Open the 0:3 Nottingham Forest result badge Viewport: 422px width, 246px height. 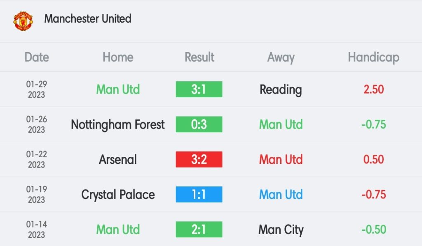[x=199, y=124]
